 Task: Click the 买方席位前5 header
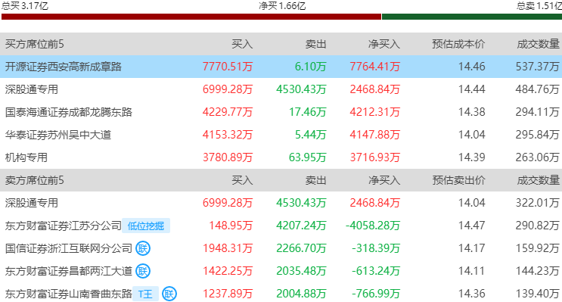[34, 44]
